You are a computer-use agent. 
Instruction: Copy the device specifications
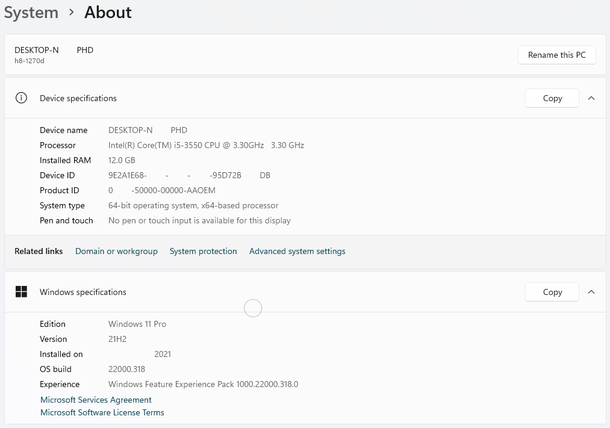(552, 98)
